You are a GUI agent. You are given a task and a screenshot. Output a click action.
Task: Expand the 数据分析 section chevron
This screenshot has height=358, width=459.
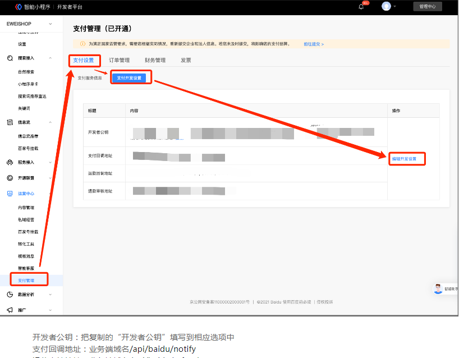coord(51,294)
